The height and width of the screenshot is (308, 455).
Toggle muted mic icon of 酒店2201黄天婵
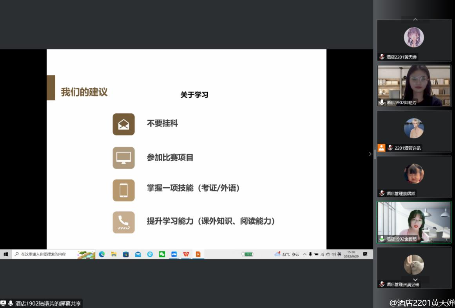click(382, 57)
